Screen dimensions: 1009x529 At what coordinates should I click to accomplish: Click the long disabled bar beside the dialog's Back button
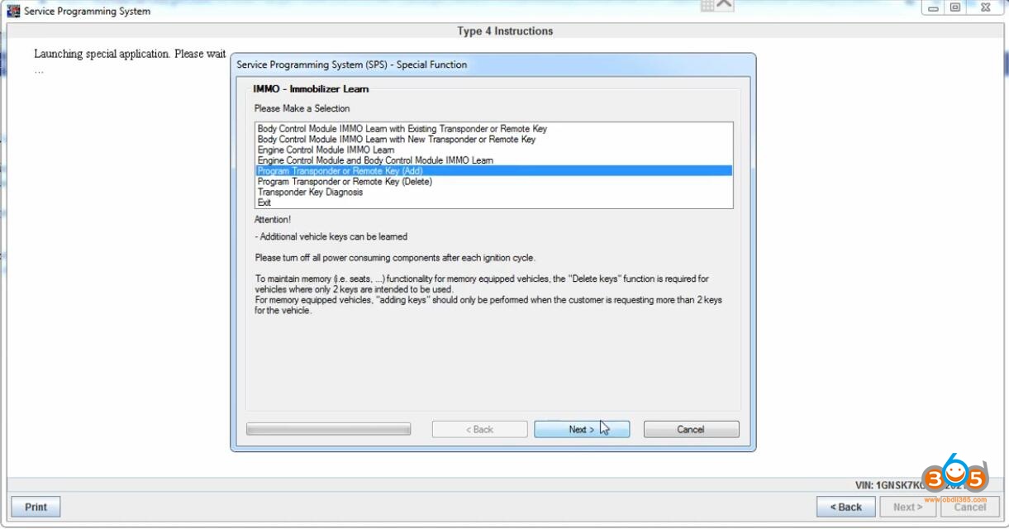(x=328, y=429)
